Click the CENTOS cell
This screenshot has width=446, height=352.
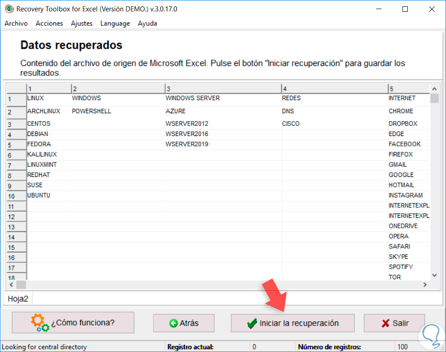tap(49, 124)
